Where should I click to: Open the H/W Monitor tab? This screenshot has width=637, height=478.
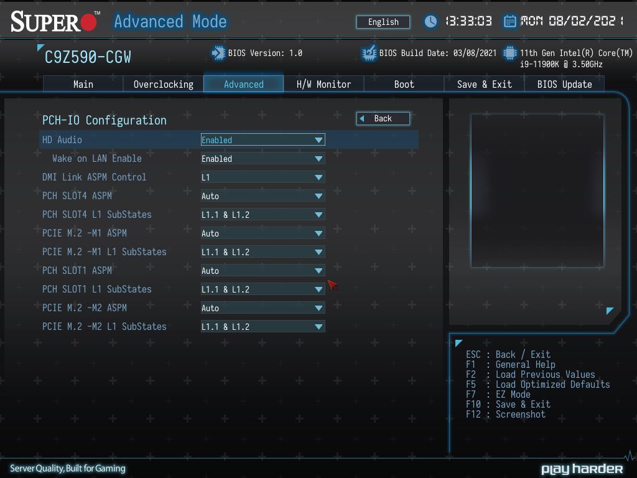[323, 84]
